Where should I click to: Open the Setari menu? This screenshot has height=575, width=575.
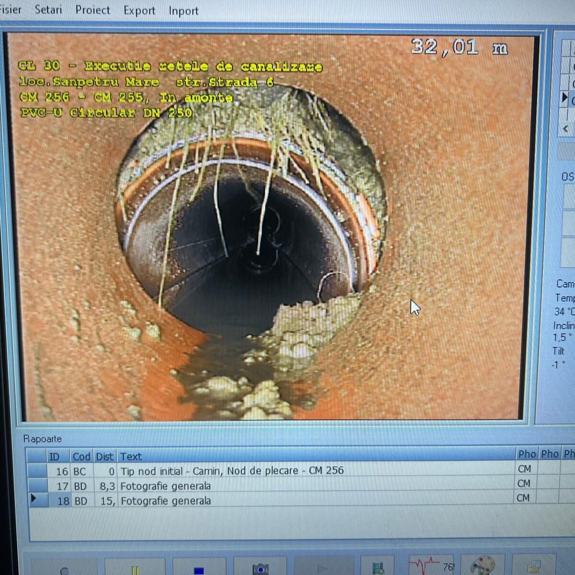pos(48,10)
